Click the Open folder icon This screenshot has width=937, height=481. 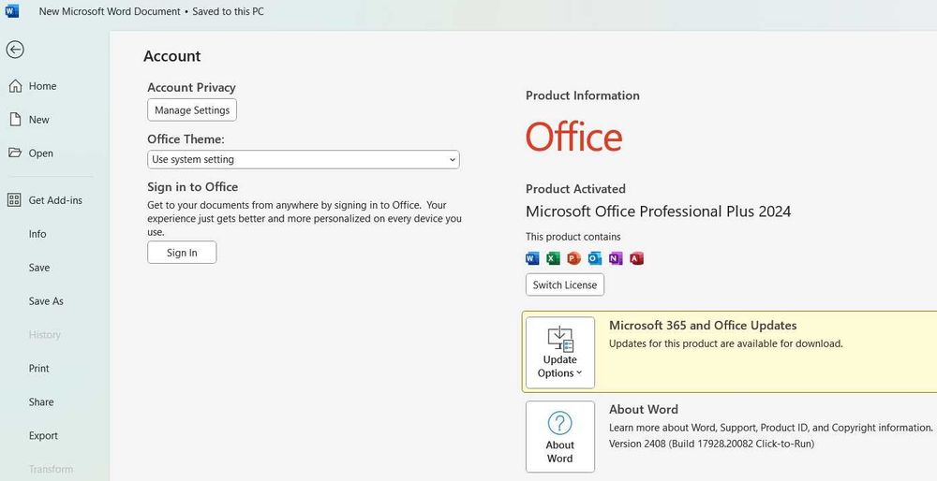(x=15, y=153)
